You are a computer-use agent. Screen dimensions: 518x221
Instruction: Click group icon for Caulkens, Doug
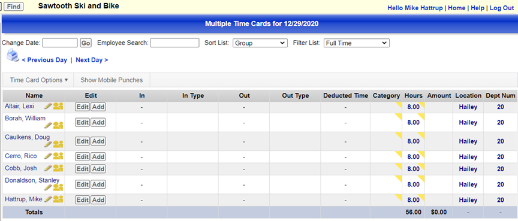[x=58, y=144]
